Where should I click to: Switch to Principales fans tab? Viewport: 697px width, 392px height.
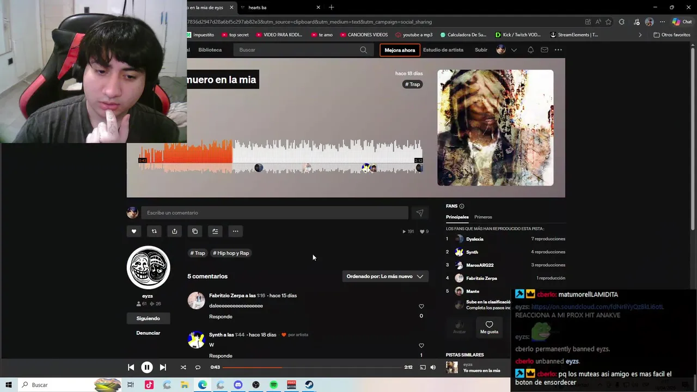tap(457, 217)
